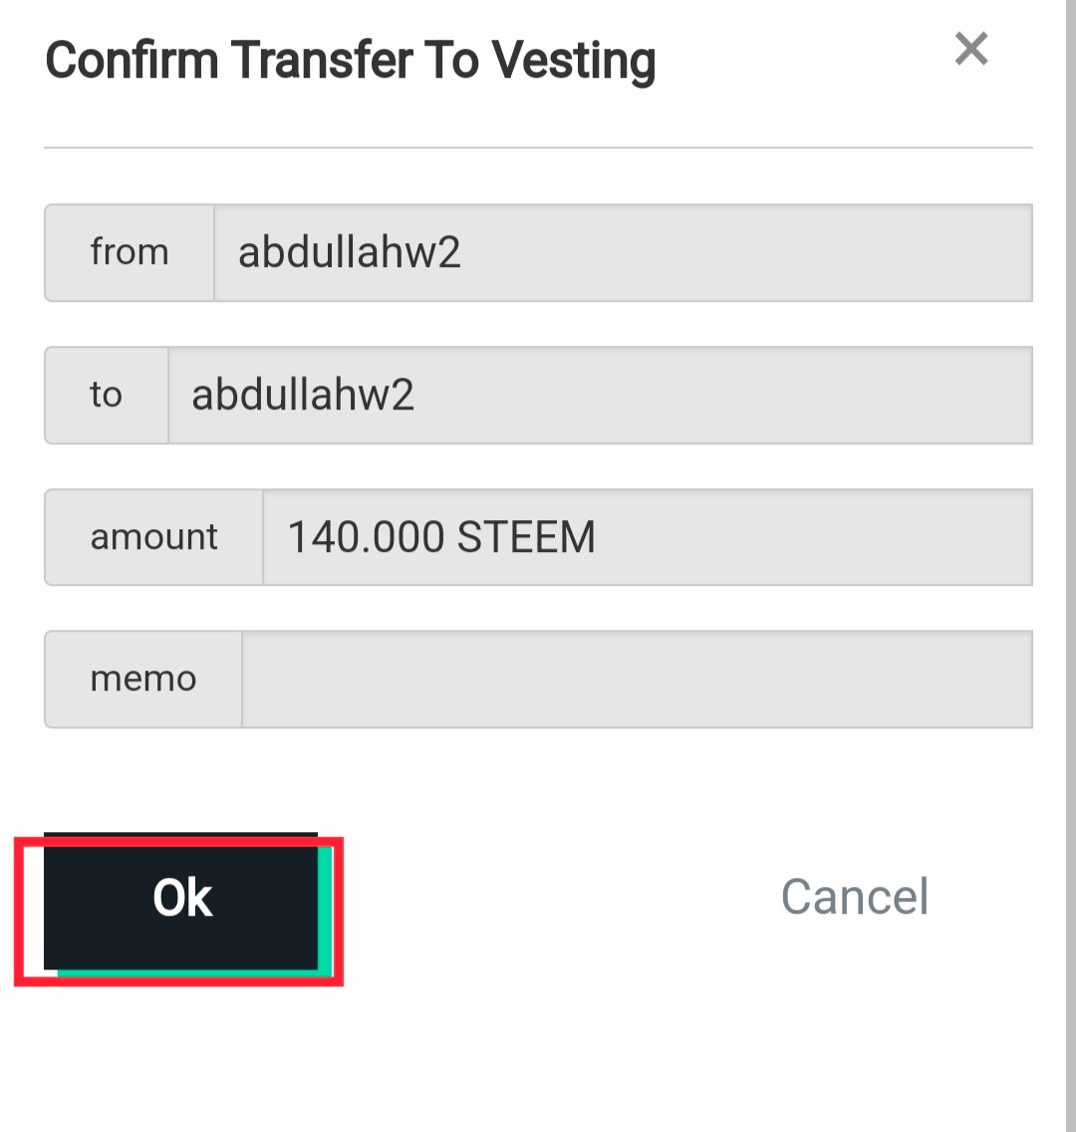Click the divider line under the dialog title
The image size is (1076, 1132).
pos(538,147)
